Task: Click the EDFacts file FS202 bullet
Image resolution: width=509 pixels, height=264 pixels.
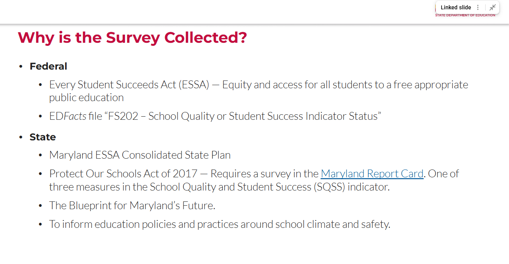Action: [215, 116]
